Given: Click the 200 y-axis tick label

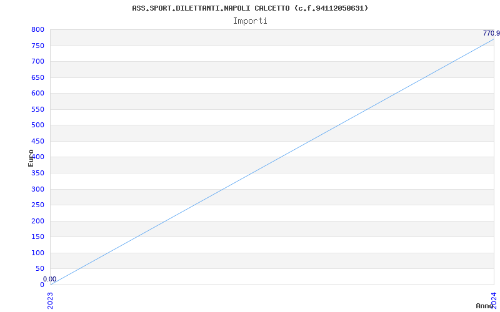Looking at the screenshot, I should pos(37,222).
